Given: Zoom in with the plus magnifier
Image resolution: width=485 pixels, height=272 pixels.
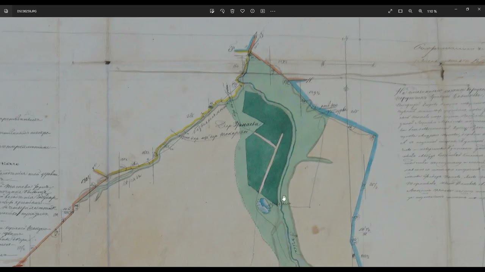Looking at the screenshot, I should pyautogui.click(x=421, y=11).
